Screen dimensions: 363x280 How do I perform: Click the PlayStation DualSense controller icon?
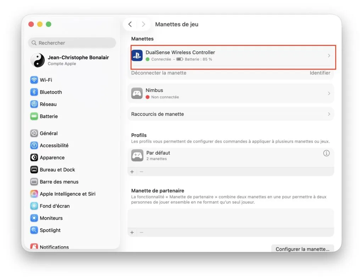(137, 56)
